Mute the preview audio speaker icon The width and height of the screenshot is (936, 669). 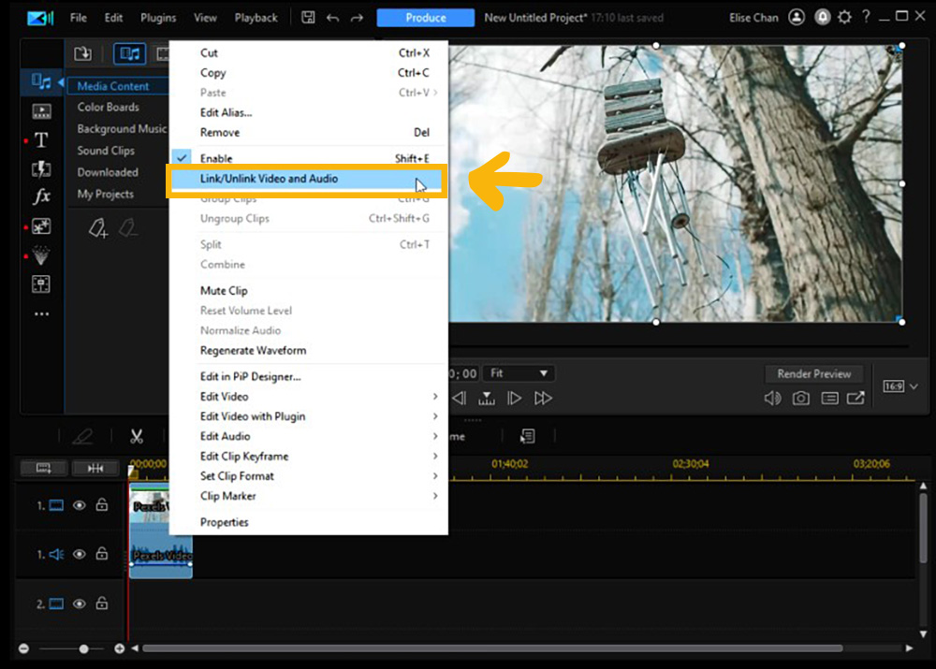771,398
